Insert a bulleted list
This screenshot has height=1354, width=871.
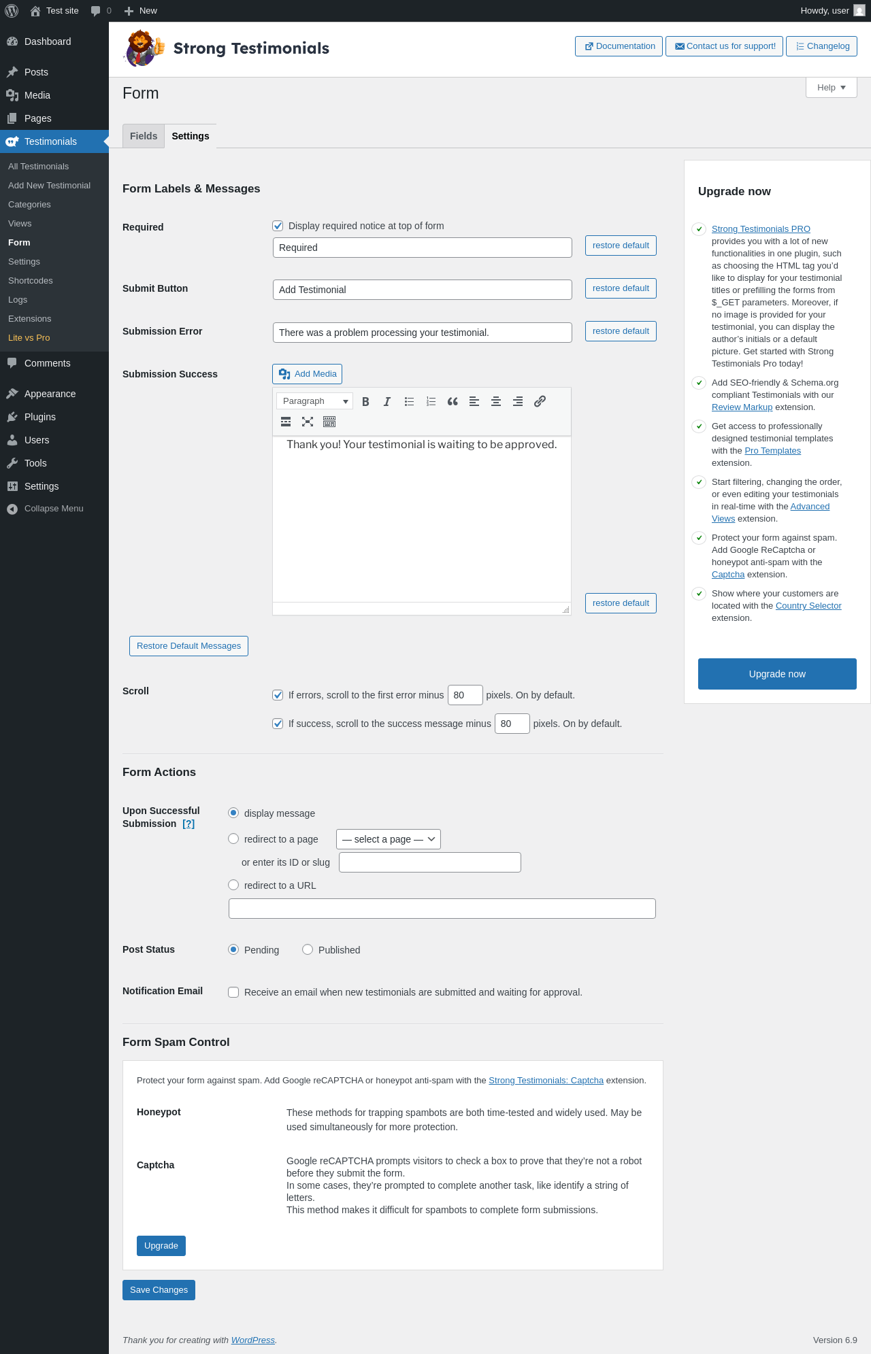409,401
